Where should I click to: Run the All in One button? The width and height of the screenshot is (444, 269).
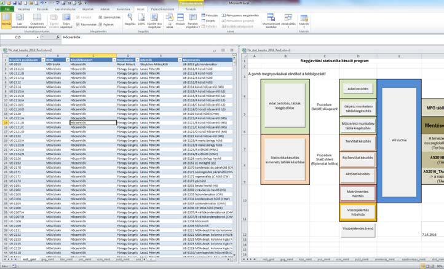pyautogui.click(x=399, y=142)
